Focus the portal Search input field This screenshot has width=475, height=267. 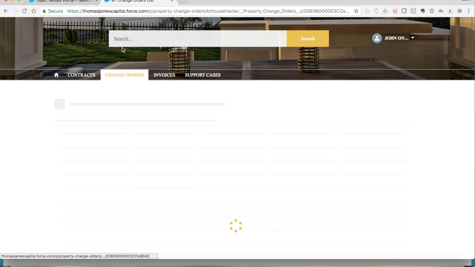pos(197,39)
